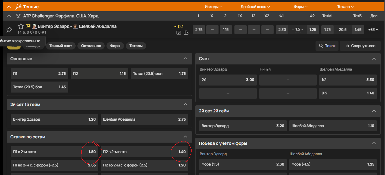Image resolution: width=385 pixels, height=175 pixels.
Task: Open the Исходы dropdown in header
Action: pos(213,7)
